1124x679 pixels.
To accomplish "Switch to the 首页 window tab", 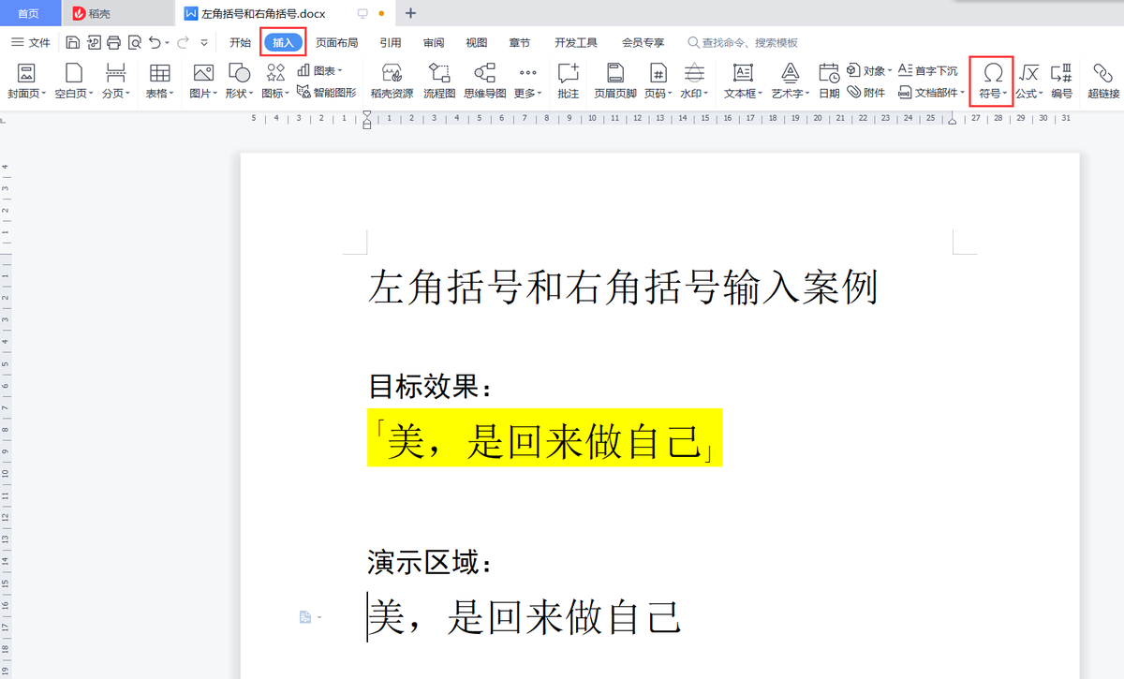I will click(30, 13).
